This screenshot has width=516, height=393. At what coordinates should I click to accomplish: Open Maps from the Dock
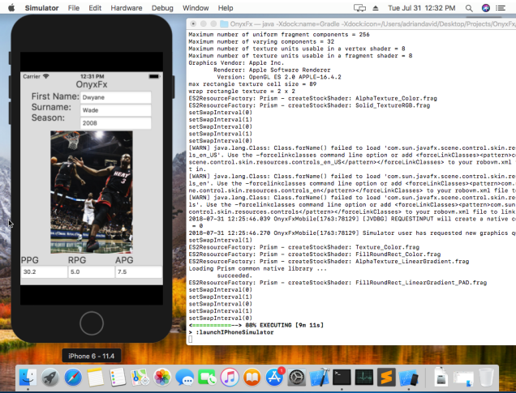click(140, 378)
